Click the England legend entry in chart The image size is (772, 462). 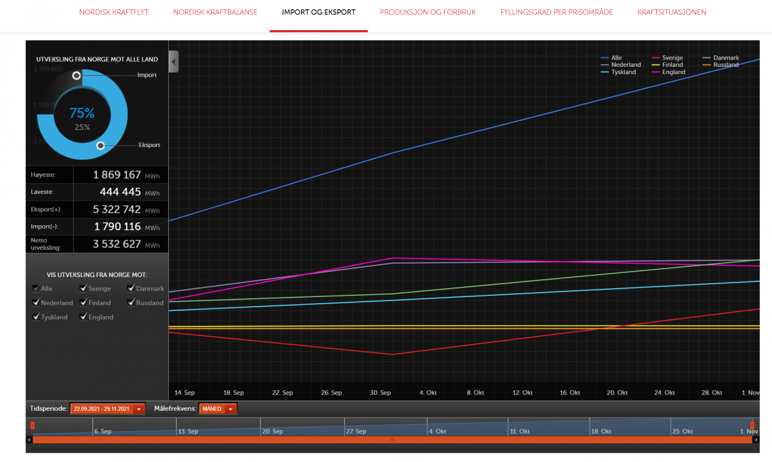pos(673,72)
